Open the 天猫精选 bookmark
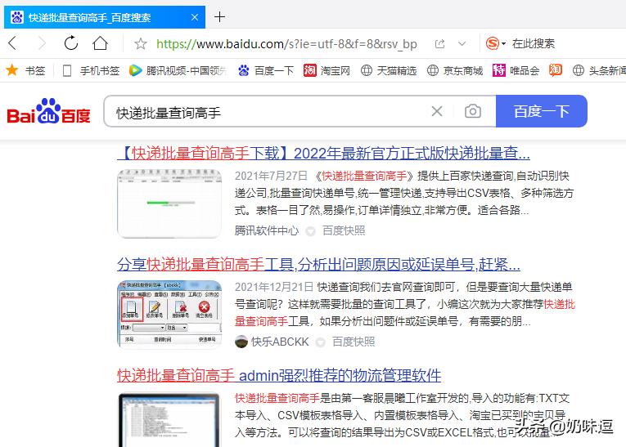 coord(389,70)
